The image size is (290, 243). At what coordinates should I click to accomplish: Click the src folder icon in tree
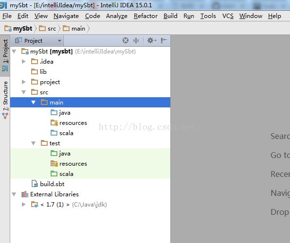(x=35, y=92)
